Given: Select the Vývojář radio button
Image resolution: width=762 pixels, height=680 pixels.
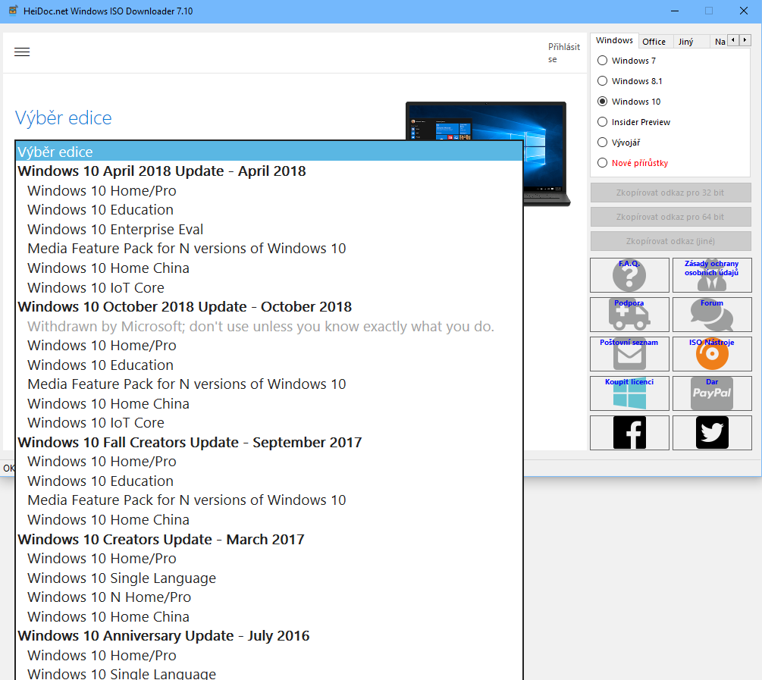Looking at the screenshot, I should coord(602,142).
